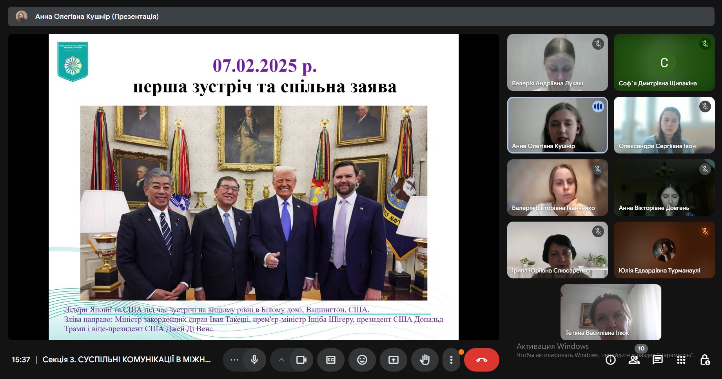This screenshot has width=722, height=379.
Task: Click the present screen icon
Action: pyautogui.click(x=394, y=360)
